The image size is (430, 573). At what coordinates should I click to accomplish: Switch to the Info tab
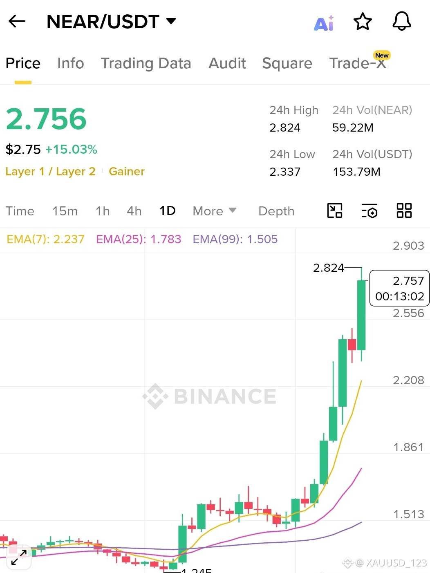[70, 63]
